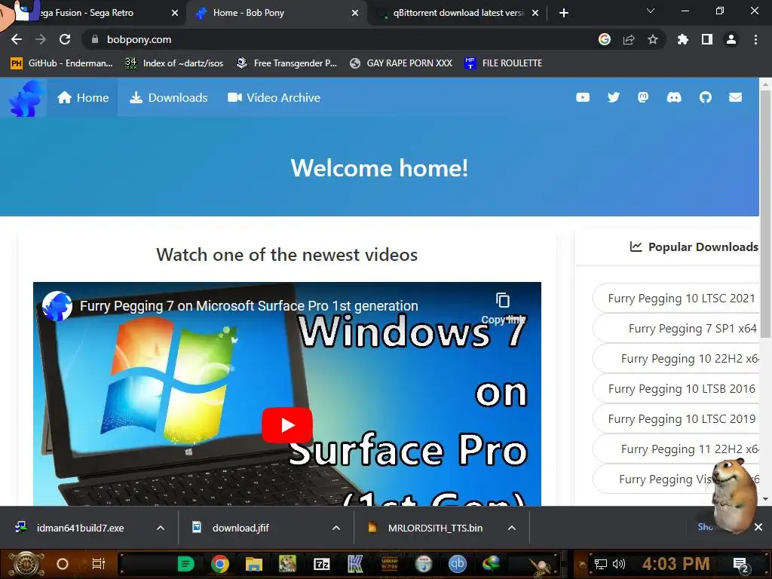Open the Discord social icon
Screen dimensions: 772x579
click(674, 97)
